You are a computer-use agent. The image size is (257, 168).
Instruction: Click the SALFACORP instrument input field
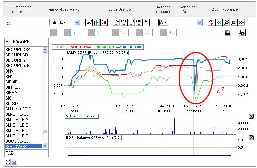point(26,42)
